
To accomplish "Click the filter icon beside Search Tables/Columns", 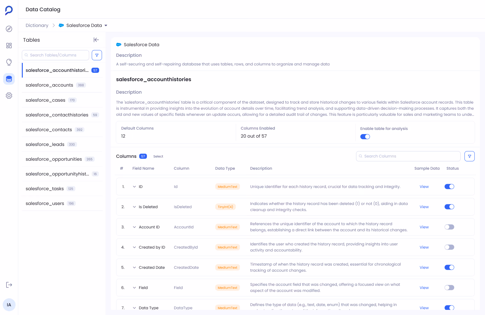I will coord(97,55).
